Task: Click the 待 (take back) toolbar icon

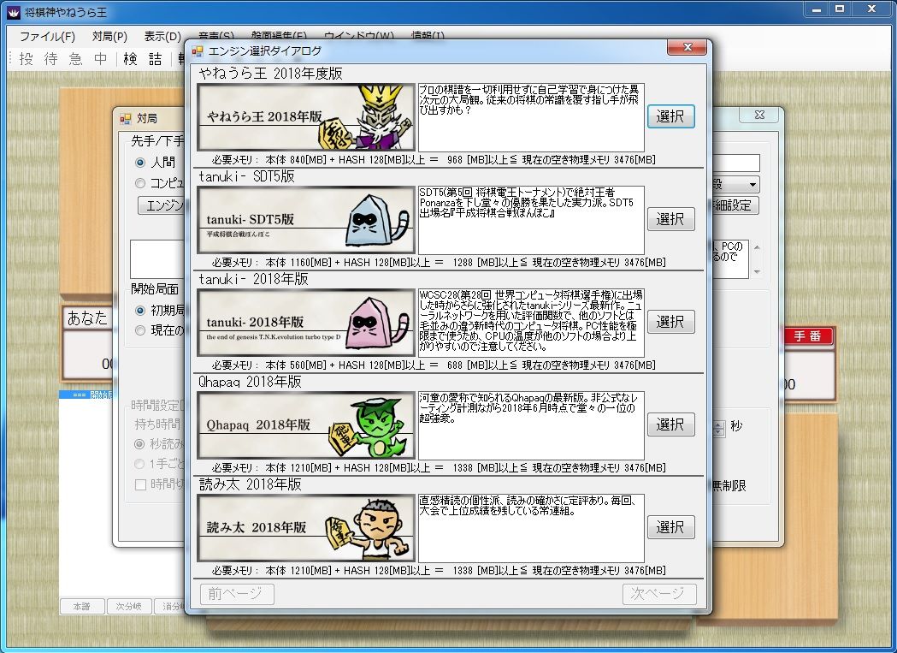Action: click(51, 58)
